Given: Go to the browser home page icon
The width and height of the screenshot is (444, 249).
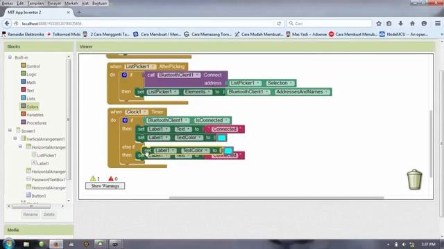Looking at the screenshot, I should (x=412, y=24).
